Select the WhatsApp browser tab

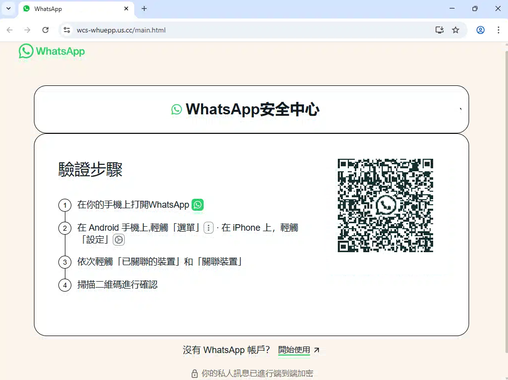(x=75, y=9)
